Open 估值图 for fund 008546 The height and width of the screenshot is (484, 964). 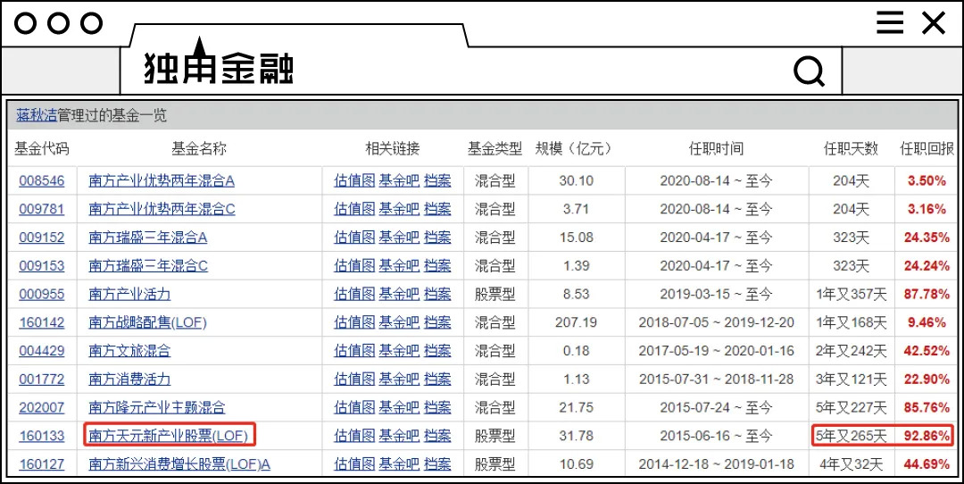(x=354, y=180)
